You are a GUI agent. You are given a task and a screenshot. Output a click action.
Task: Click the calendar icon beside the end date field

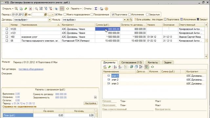click(x=45, y=14)
